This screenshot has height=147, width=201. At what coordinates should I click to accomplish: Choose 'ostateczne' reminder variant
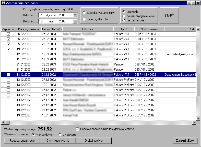tap(60, 135)
